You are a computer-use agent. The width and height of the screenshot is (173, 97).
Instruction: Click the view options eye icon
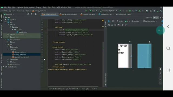pyautogui.click(x=109, y=25)
